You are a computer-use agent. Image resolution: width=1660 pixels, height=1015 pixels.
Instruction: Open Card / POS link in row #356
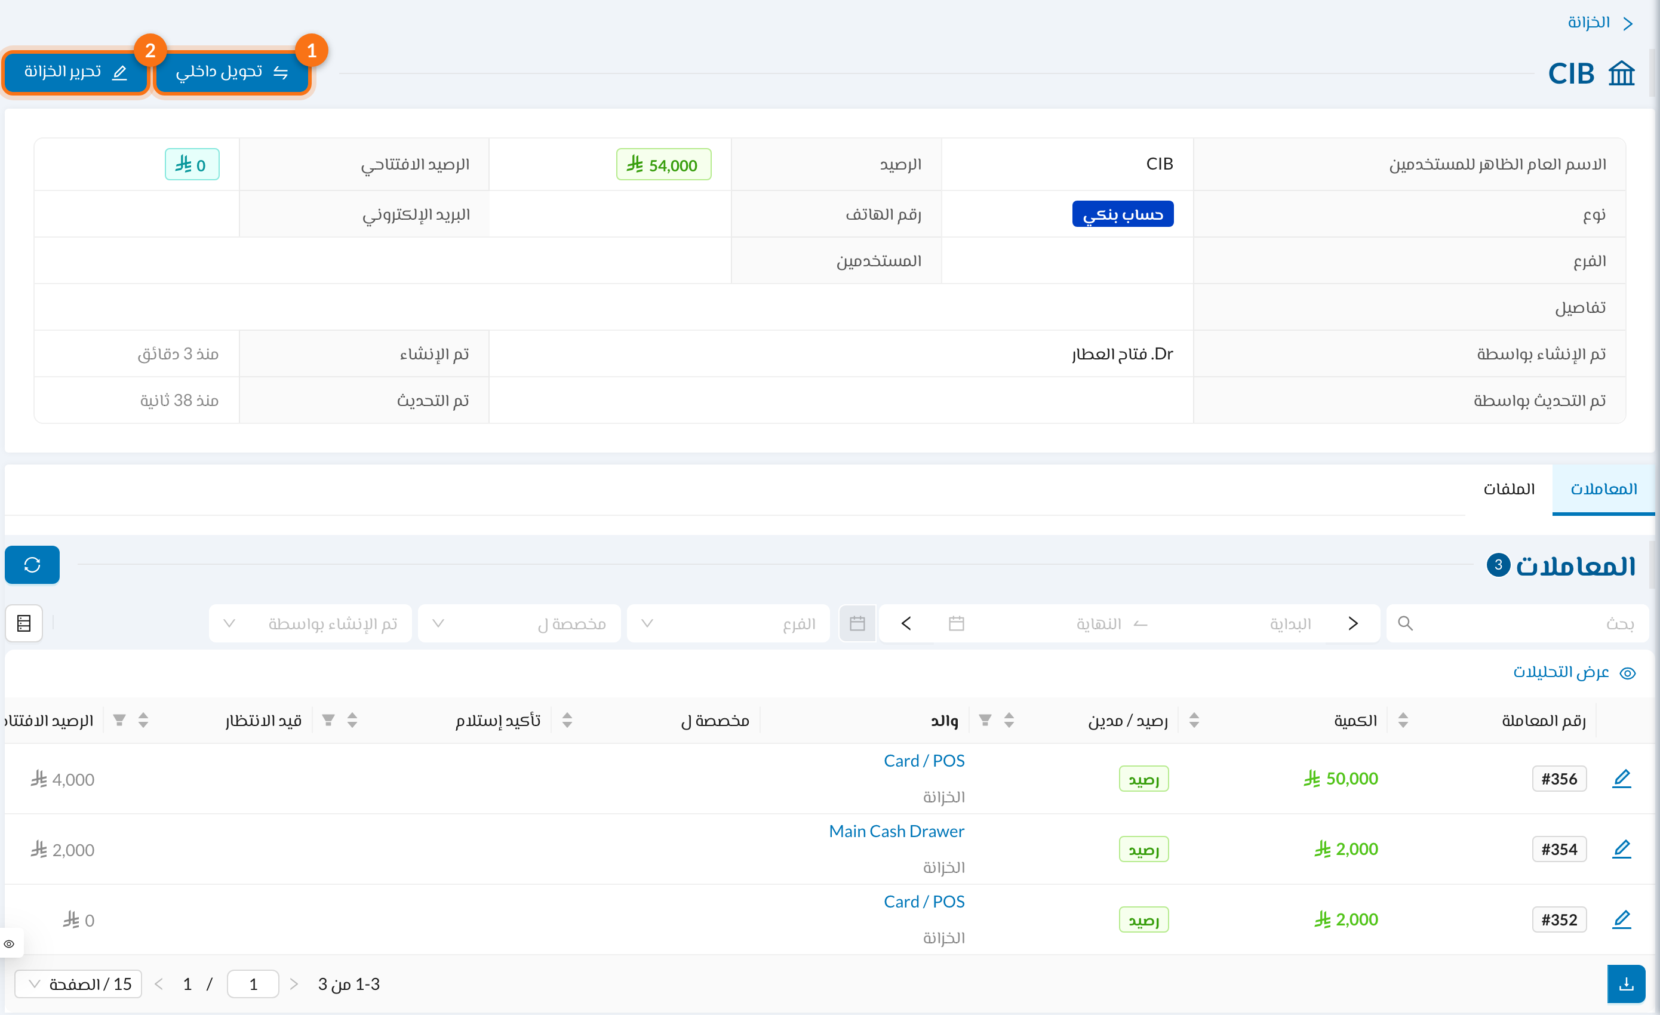[924, 761]
